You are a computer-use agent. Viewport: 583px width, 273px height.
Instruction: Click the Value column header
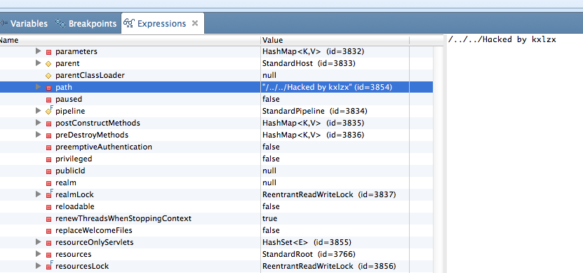click(335, 40)
